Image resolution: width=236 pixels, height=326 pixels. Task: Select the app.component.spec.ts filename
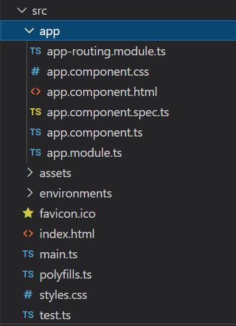(x=108, y=113)
